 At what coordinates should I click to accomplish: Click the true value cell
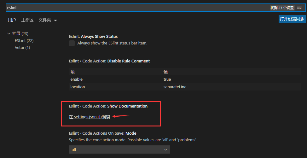pyautogui.click(x=167, y=79)
